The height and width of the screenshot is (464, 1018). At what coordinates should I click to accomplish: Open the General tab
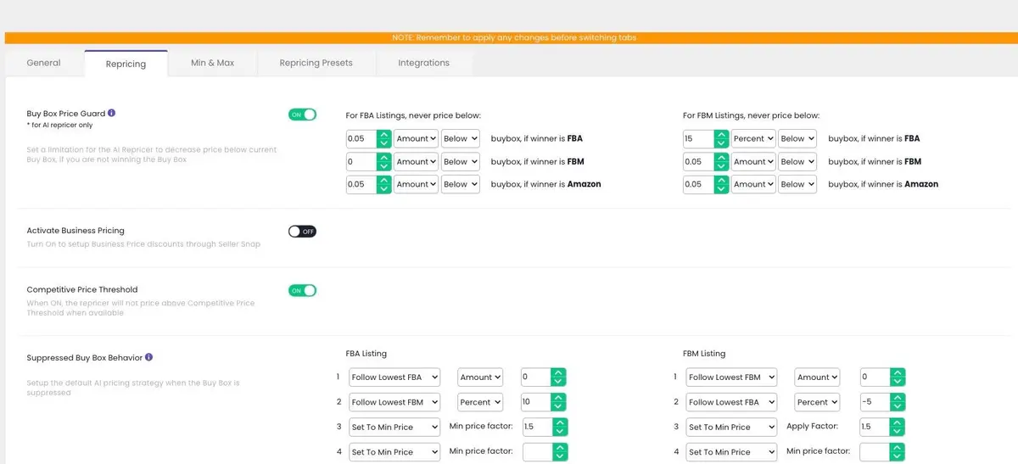[x=43, y=63]
